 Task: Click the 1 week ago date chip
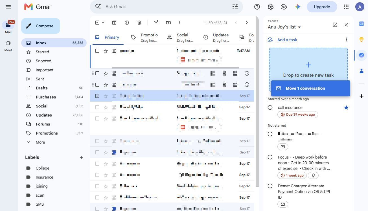click(x=292, y=175)
